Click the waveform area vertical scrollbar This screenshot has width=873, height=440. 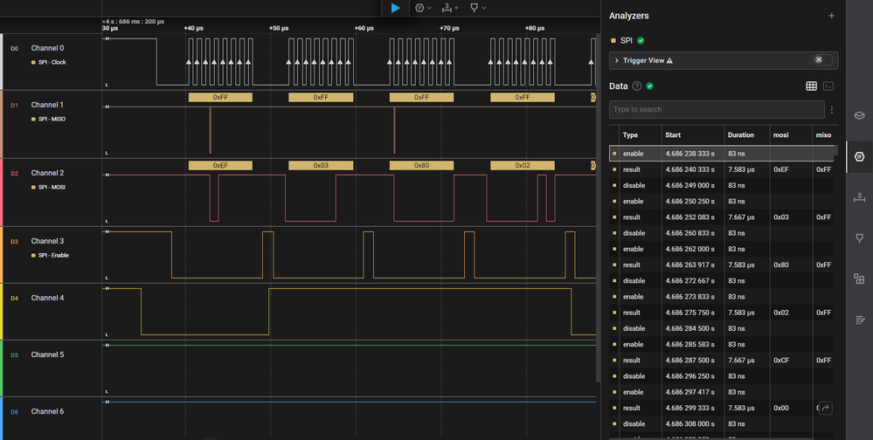point(598,208)
